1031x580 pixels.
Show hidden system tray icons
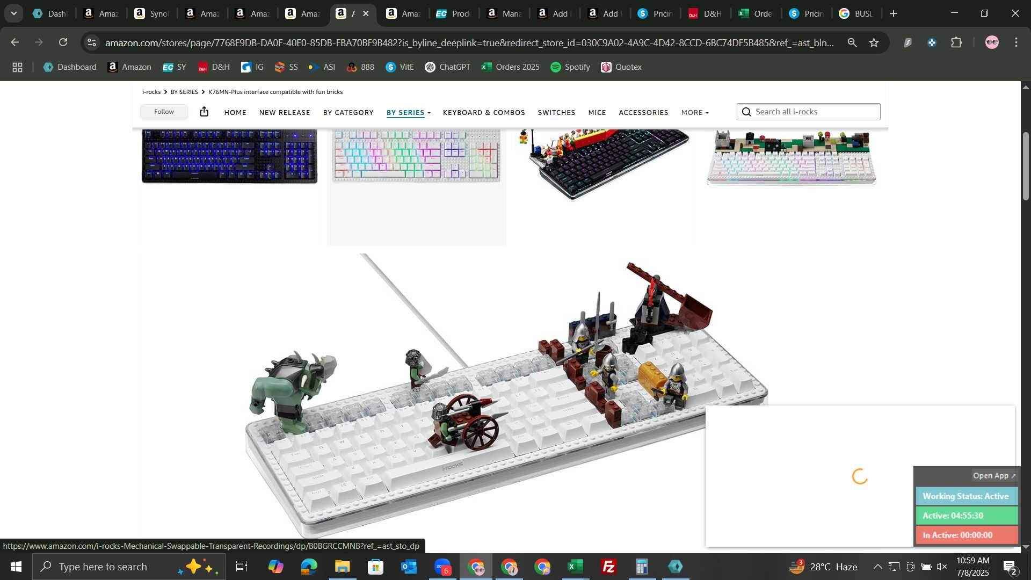click(x=877, y=567)
